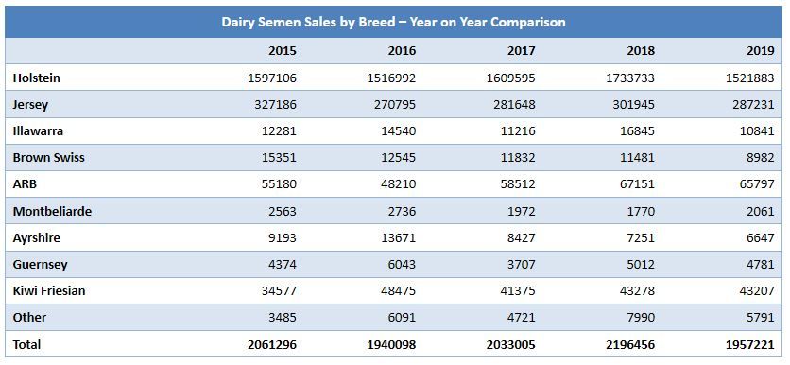Click the table title Dairy Semen Sales by Breed
Image resolution: width=790 pixels, height=365 pixels.
pyautogui.click(x=393, y=22)
